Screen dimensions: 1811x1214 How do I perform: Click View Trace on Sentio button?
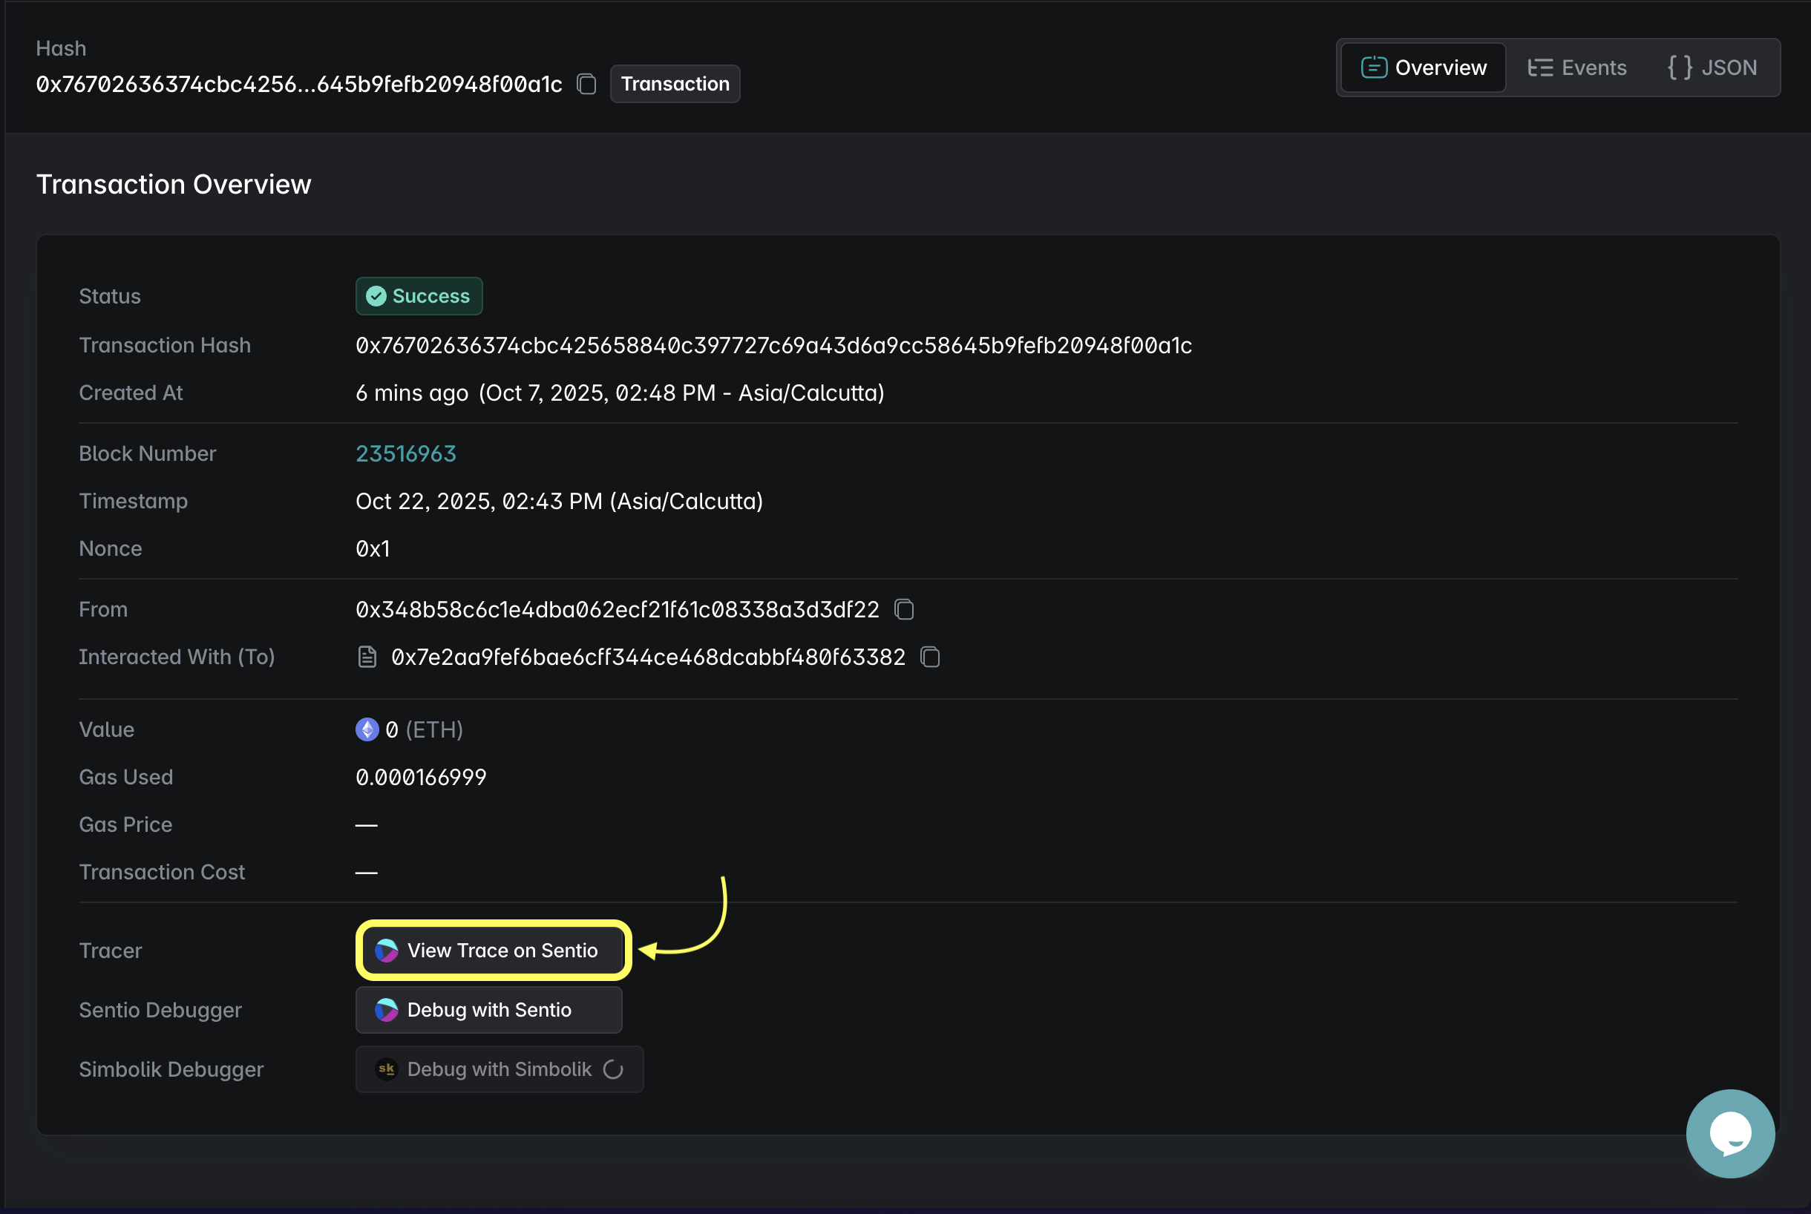coord(494,950)
